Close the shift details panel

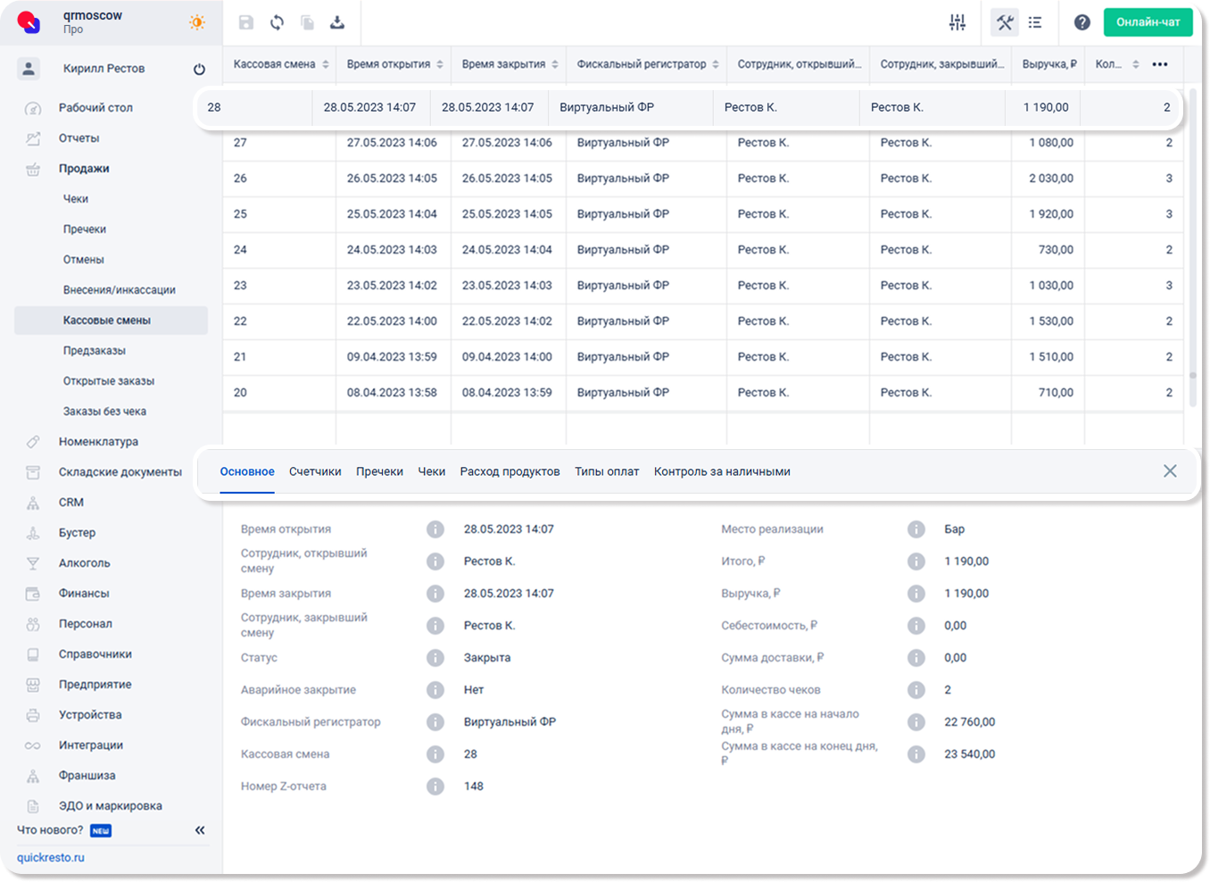pyautogui.click(x=1170, y=471)
